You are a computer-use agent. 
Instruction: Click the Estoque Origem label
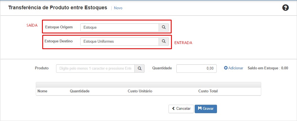pos(59,27)
